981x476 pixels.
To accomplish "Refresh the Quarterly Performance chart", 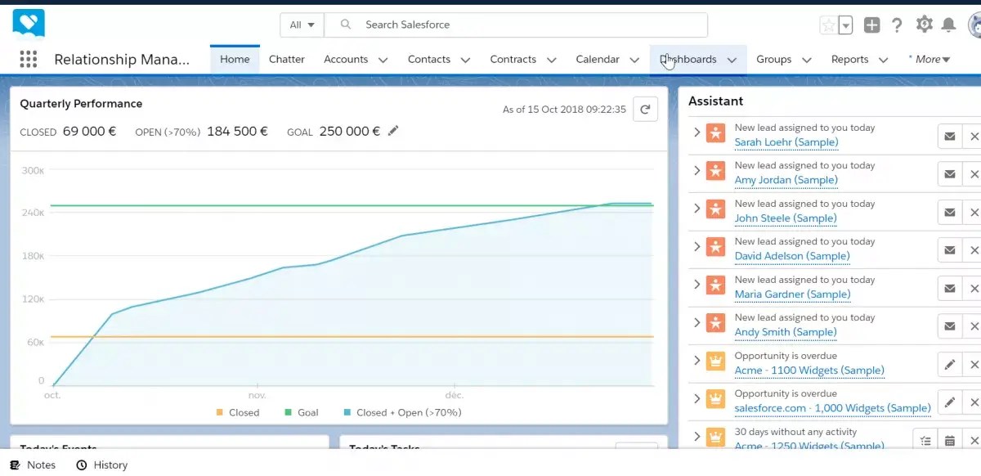I will click(x=645, y=108).
